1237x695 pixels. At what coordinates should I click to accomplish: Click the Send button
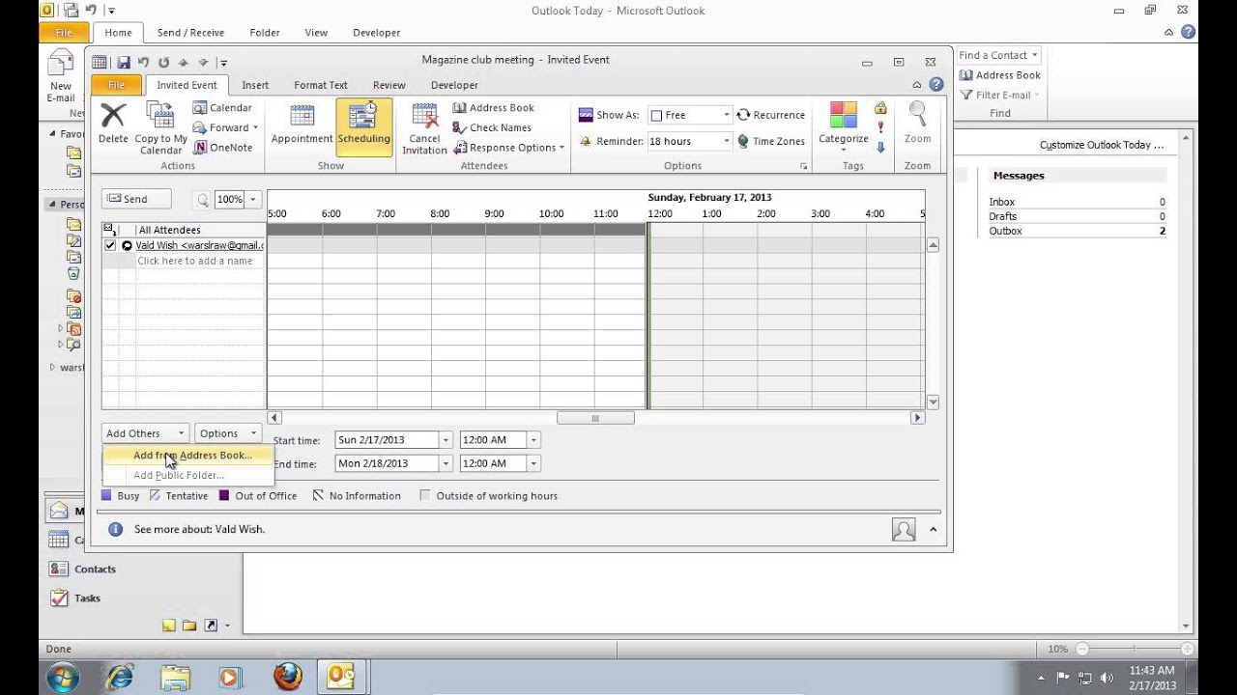(x=136, y=199)
